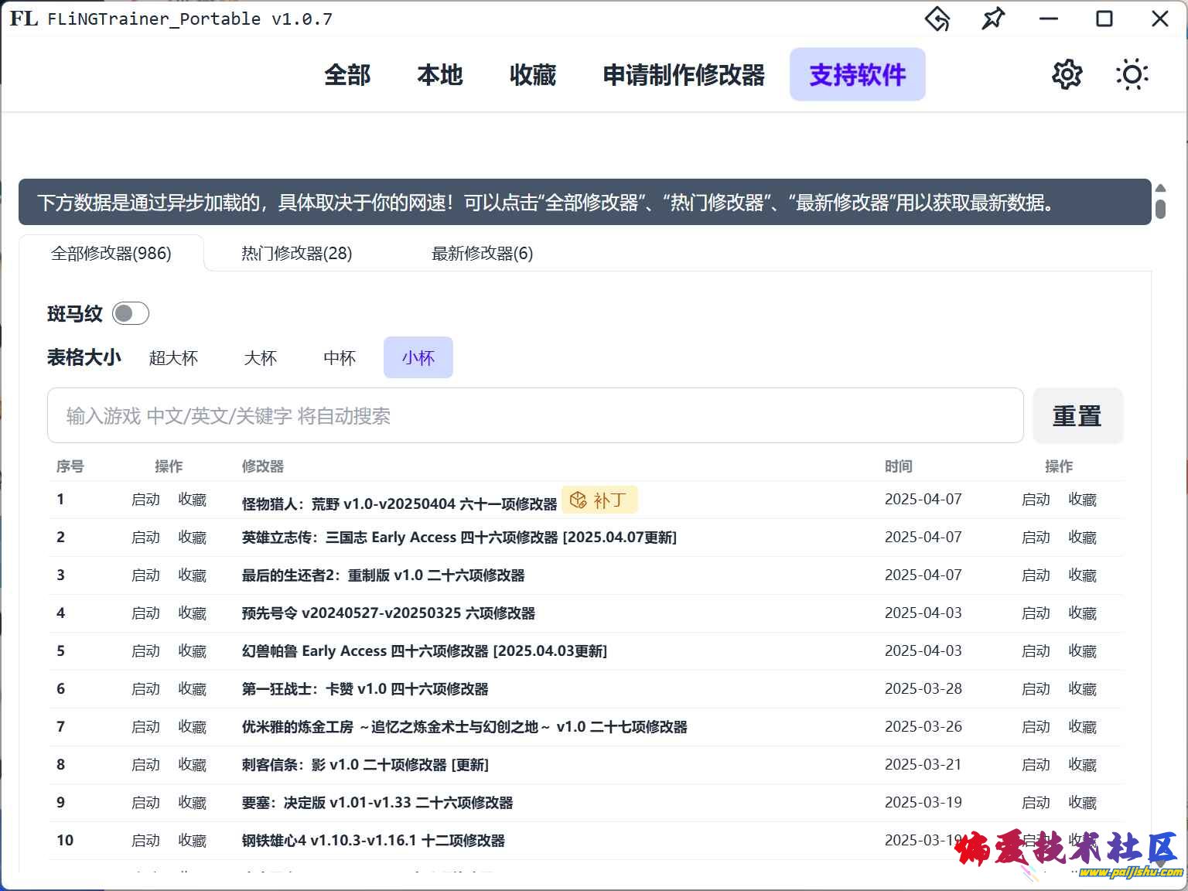1188x891 pixels.
Task: Switch to the 最新修改器(6) tab
Action: [x=481, y=253]
